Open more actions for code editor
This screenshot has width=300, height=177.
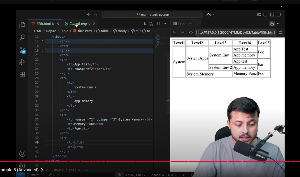click(164, 23)
